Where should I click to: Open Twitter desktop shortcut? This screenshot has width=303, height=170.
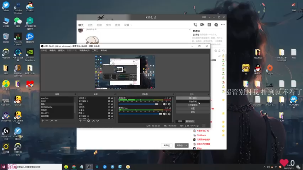click(x=6, y=7)
